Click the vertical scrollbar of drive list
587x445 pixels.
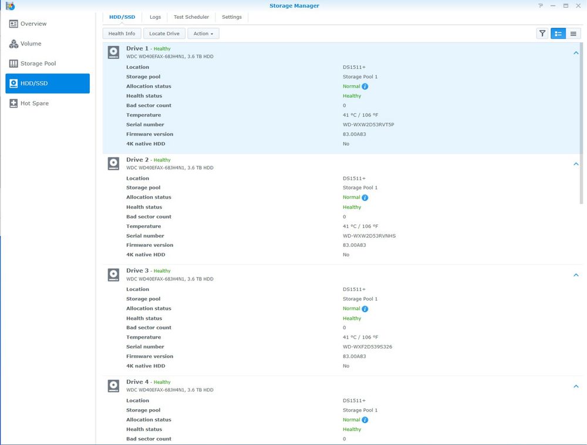click(x=581, y=123)
